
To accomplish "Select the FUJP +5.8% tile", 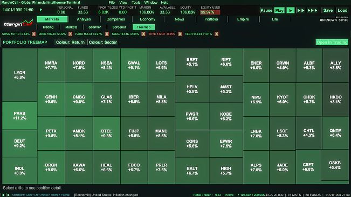I will click(134, 133).
